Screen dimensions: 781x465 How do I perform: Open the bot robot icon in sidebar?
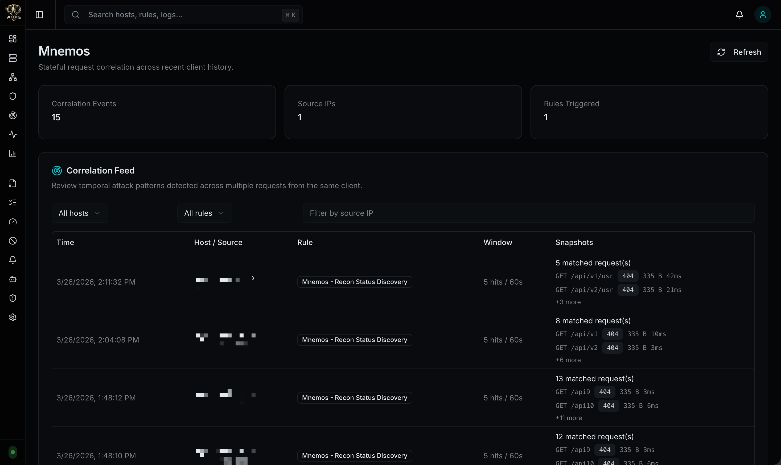tap(13, 279)
